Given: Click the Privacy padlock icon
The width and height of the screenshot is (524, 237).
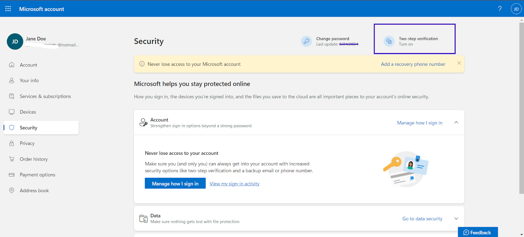Looking at the screenshot, I should tap(12, 143).
